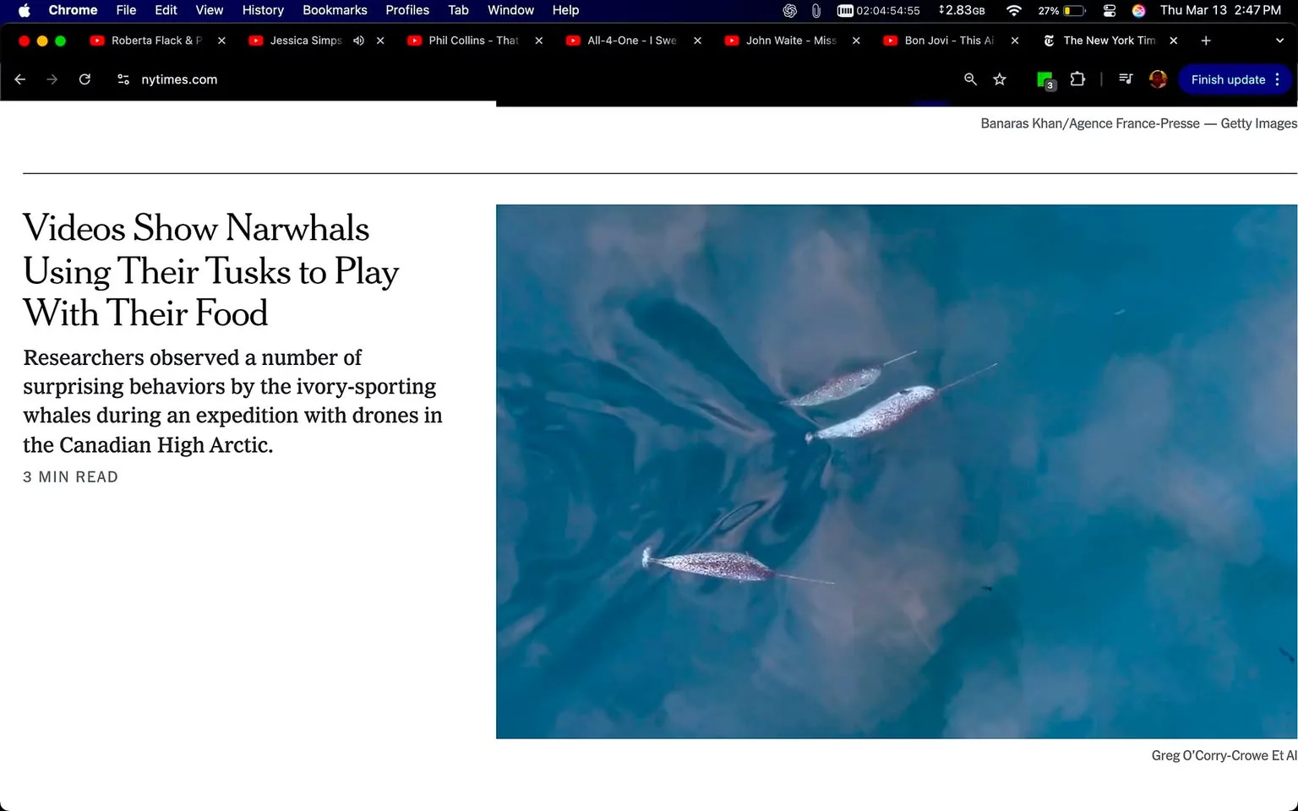This screenshot has height=811, width=1298.
Task: Bookmark the page with the star icon
Action: 1000,79
